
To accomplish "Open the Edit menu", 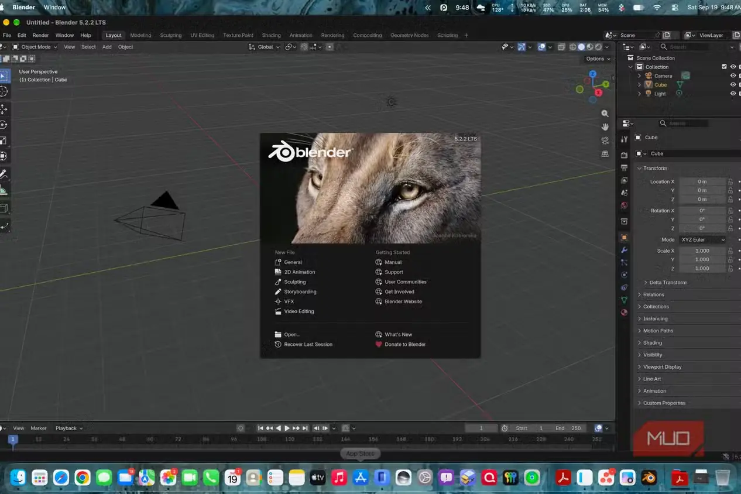I will [22, 35].
